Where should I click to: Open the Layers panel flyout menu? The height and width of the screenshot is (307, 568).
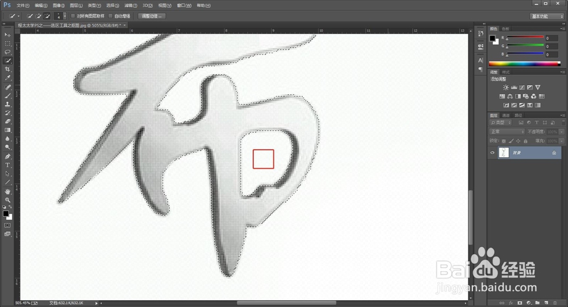tap(562, 116)
